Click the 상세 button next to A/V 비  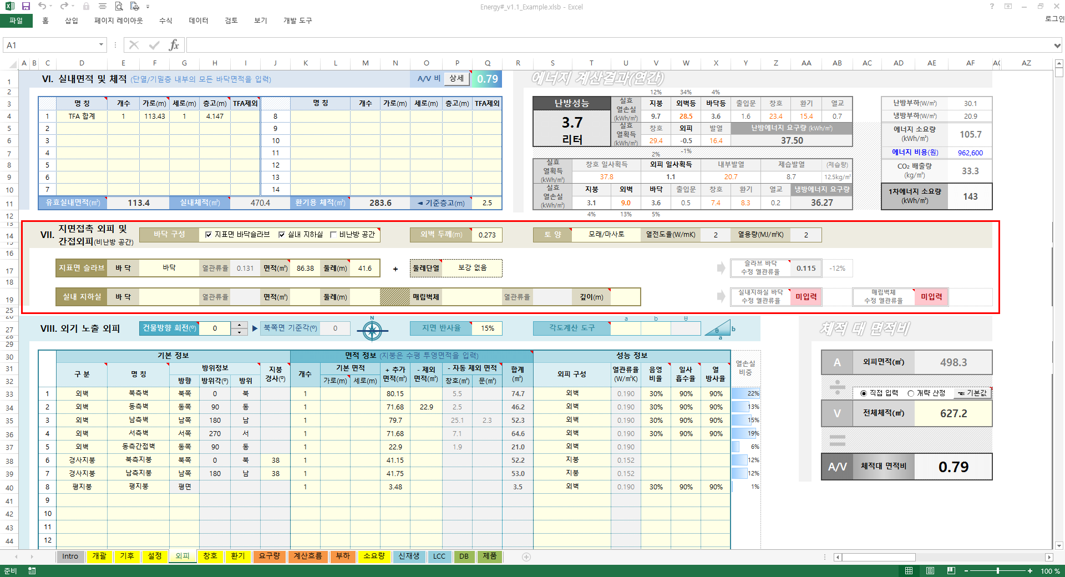coord(457,79)
